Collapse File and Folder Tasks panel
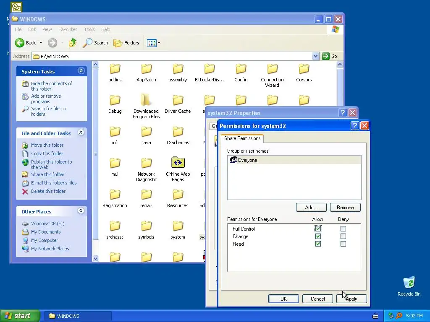The height and width of the screenshot is (322, 430). coord(81,132)
